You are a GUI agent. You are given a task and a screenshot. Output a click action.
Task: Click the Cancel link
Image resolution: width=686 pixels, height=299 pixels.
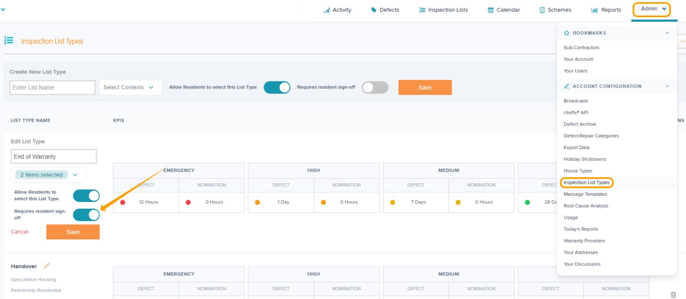(20, 232)
